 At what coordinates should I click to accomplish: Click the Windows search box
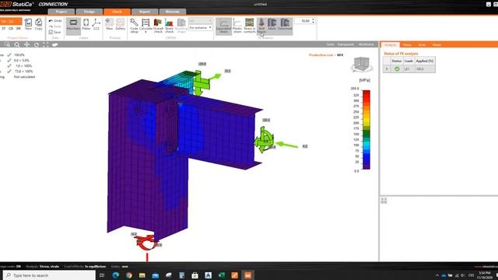(49, 275)
